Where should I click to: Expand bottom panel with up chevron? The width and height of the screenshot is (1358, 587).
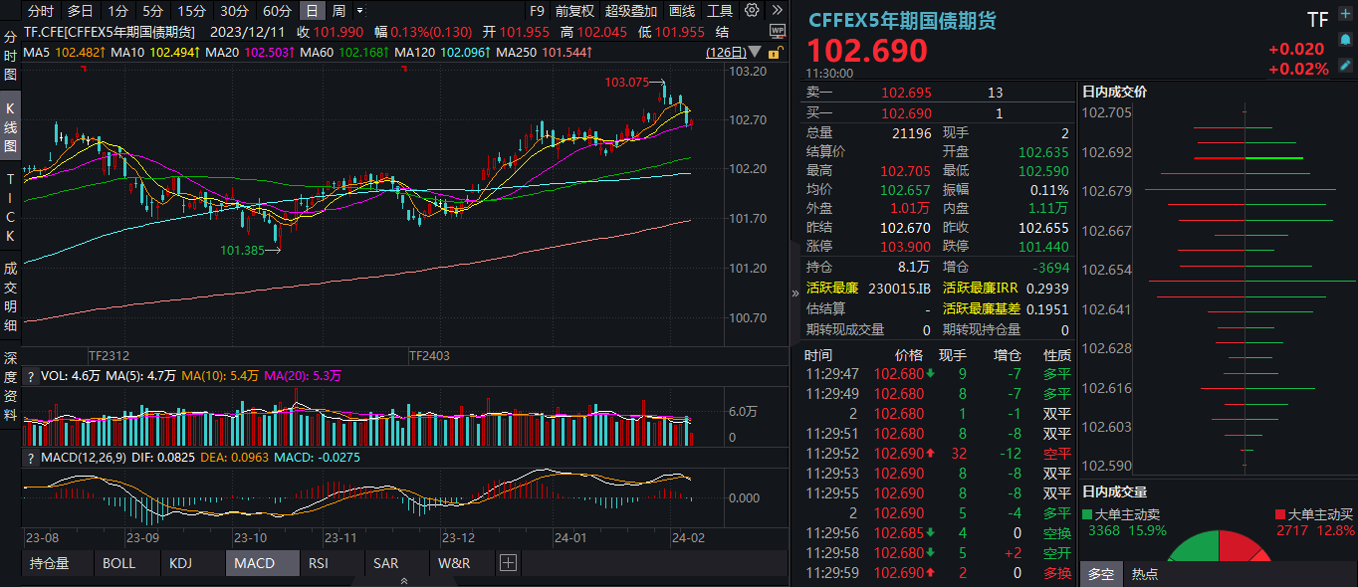[x=403, y=580]
